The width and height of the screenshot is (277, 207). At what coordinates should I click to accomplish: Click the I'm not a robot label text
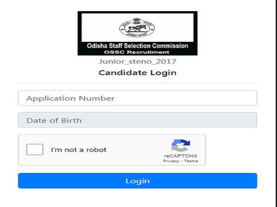click(79, 150)
